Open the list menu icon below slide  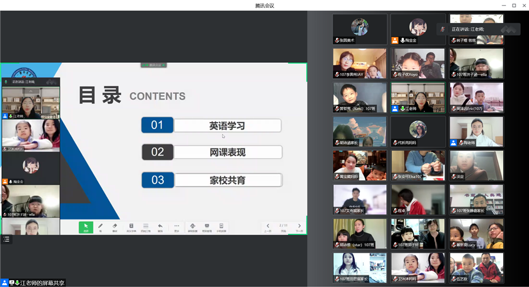tap(6, 239)
